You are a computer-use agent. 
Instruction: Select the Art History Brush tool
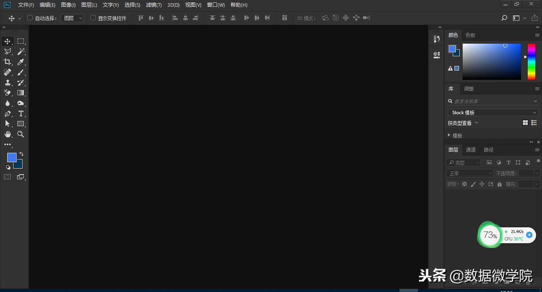[21, 83]
